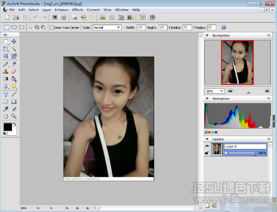Select the Magic Wand tool

tap(14, 49)
